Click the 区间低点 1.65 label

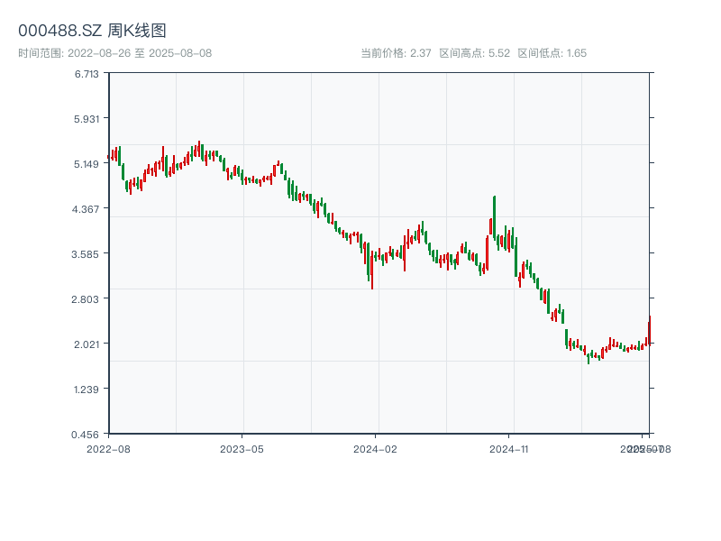pyautogui.click(x=552, y=53)
